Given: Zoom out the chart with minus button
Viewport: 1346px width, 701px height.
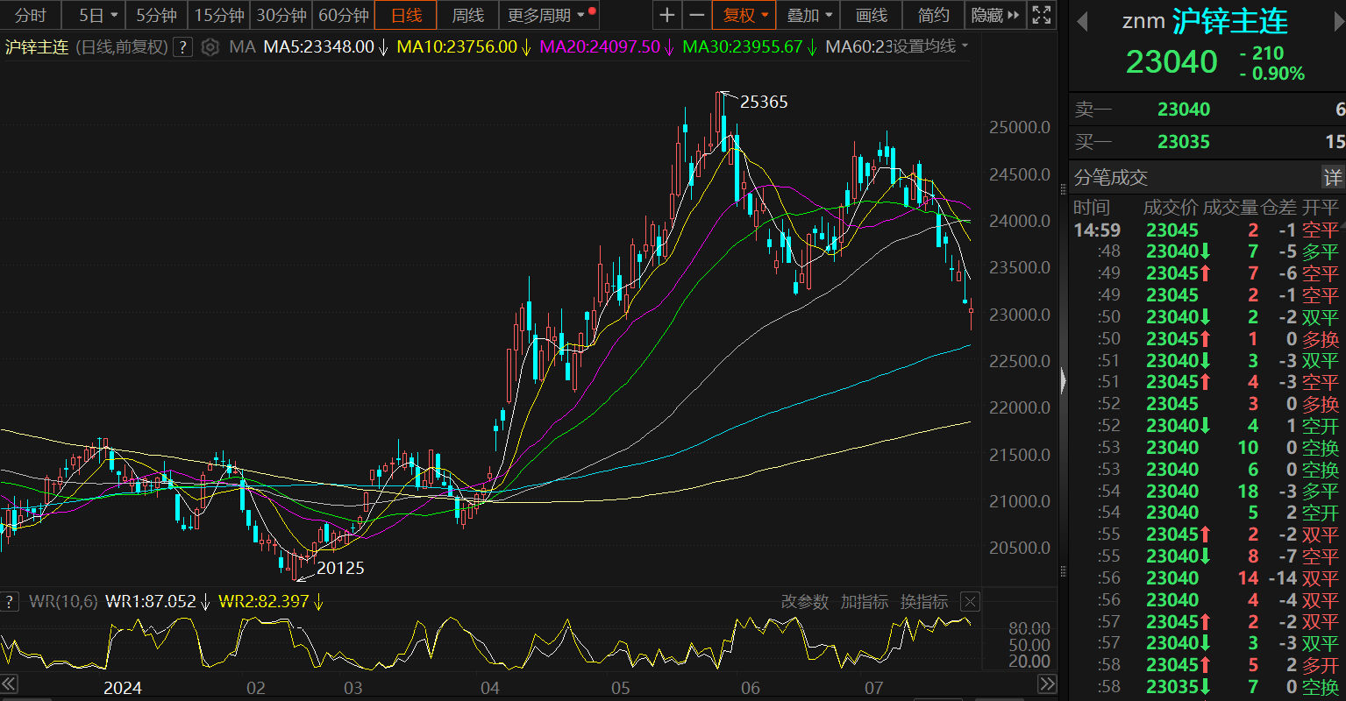Looking at the screenshot, I should [x=696, y=15].
